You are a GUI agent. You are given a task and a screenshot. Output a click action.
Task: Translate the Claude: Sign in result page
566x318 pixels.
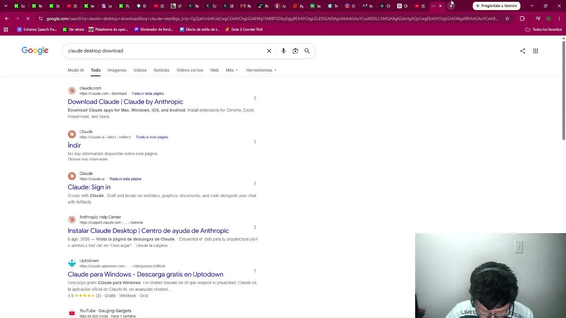125,179
